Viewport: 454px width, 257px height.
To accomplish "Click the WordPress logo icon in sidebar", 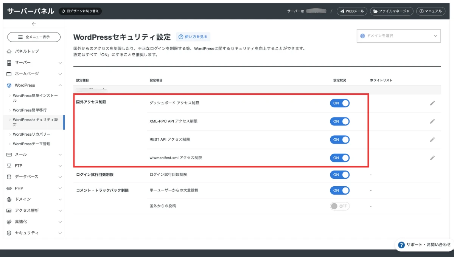I will (x=9, y=85).
